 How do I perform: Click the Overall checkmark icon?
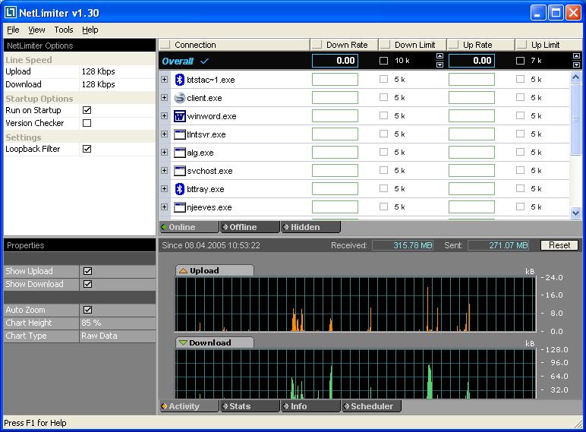(x=204, y=61)
